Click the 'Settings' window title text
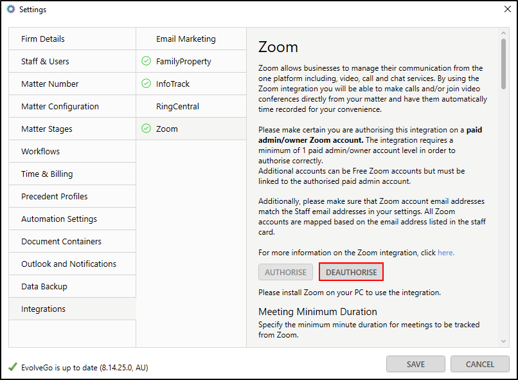The height and width of the screenshot is (380, 518). [33, 10]
